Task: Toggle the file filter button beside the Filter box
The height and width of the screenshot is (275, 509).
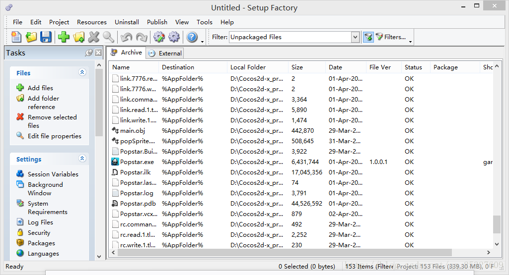Action: click(368, 37)
